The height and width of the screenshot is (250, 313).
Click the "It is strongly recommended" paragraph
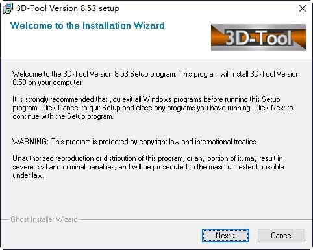pos(153,108)
